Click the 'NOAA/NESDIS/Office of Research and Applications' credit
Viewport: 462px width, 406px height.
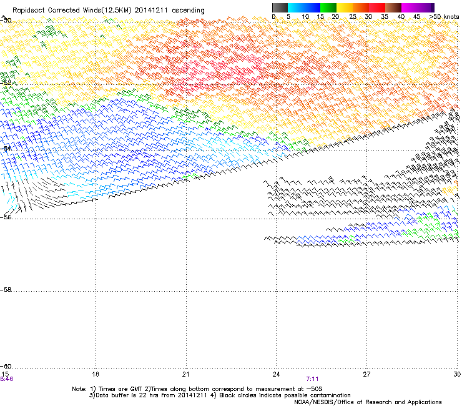coord(368,402)
